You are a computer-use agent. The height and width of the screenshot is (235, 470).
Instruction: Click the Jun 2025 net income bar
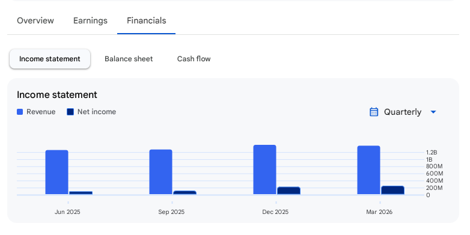point(81,193)
